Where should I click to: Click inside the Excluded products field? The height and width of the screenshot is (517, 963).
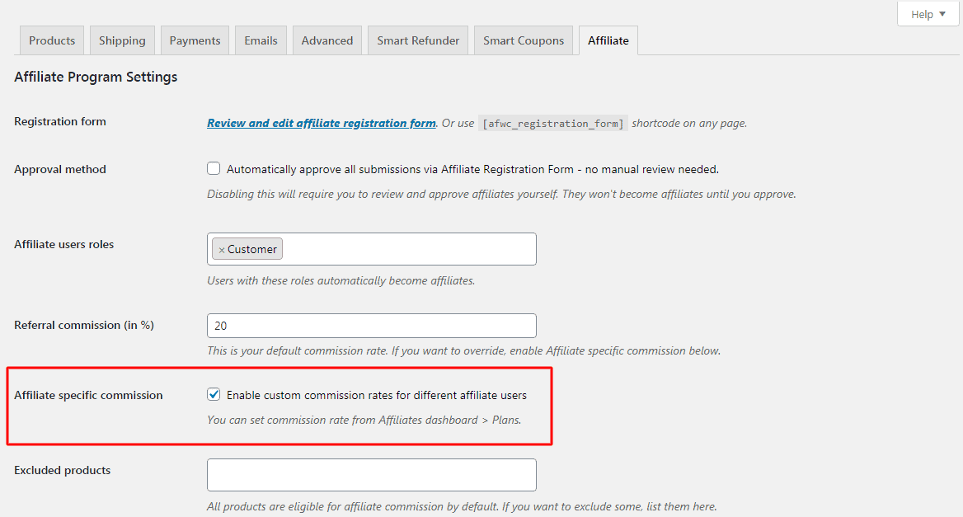pyautogui.click(x=372, y=475)
